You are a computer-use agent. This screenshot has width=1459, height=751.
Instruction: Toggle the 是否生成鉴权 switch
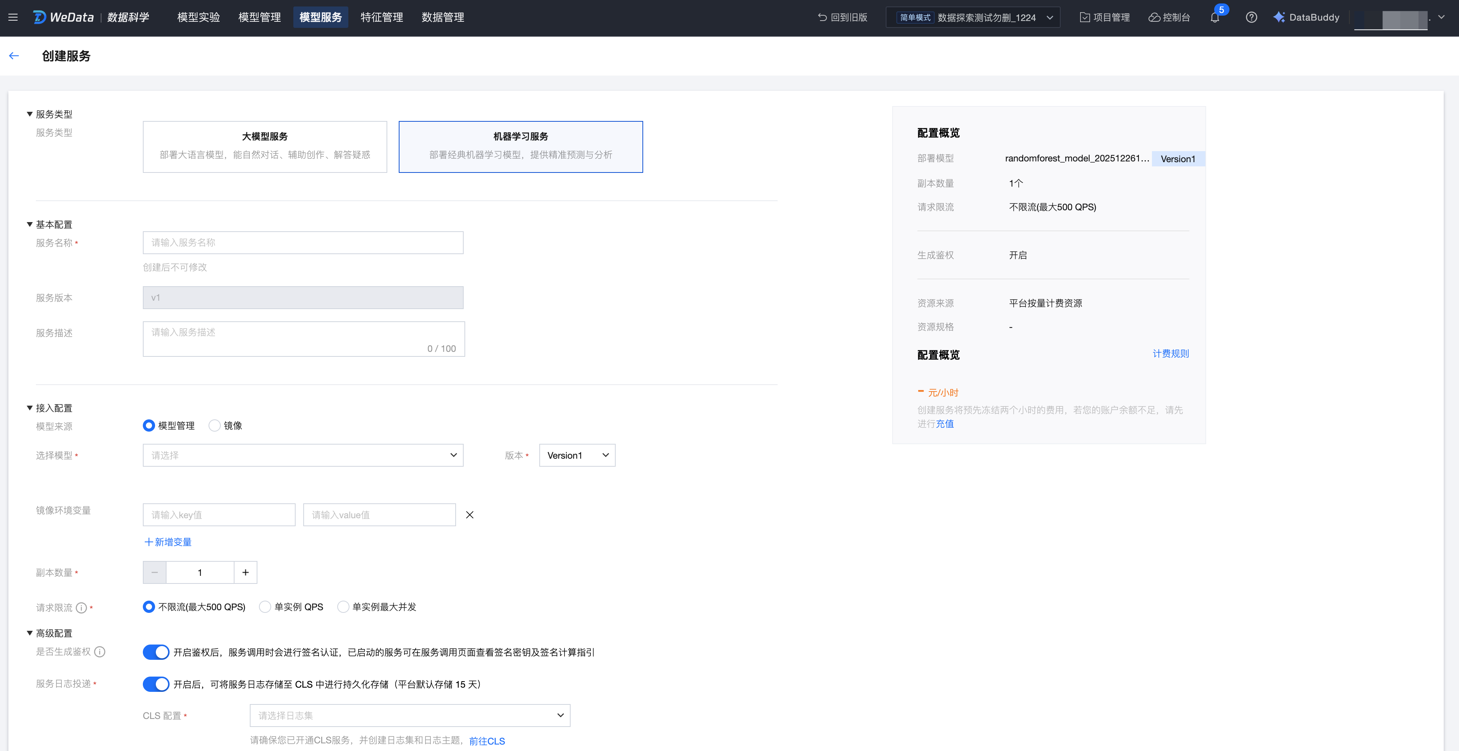pyautogui.click(x=156, y=652)
